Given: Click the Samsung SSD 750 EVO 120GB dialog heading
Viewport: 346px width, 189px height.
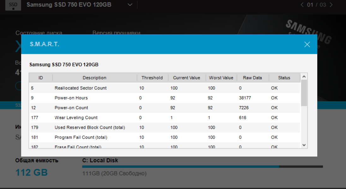Looking at the screenshot, I should 64,65.
